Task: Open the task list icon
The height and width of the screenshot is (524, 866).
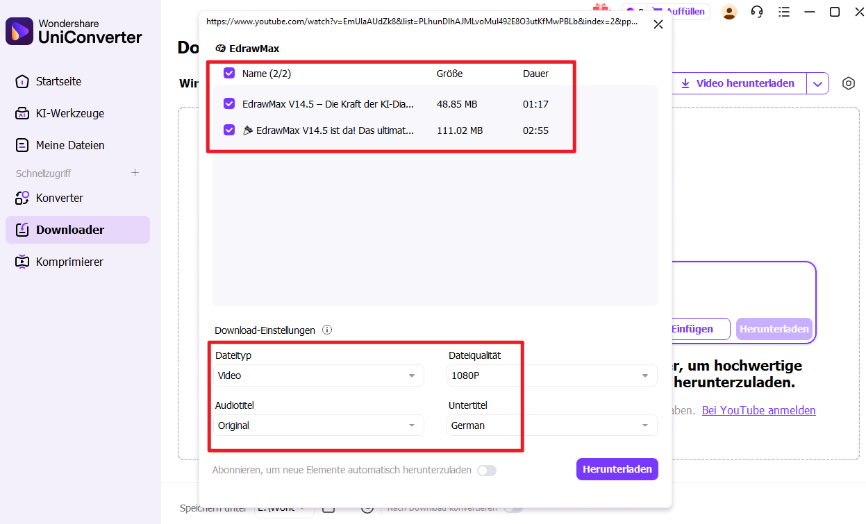Action: 784,12
